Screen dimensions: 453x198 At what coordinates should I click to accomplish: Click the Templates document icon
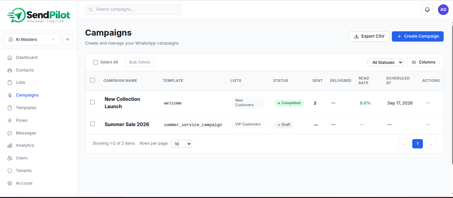click(10, 108)
